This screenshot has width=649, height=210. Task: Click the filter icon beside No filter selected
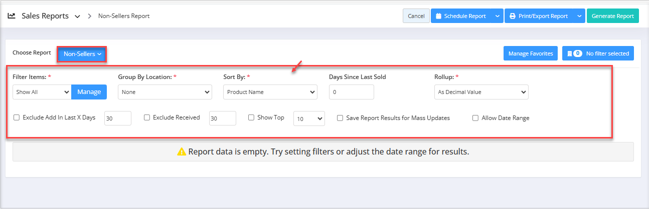(x=570, y=53)
